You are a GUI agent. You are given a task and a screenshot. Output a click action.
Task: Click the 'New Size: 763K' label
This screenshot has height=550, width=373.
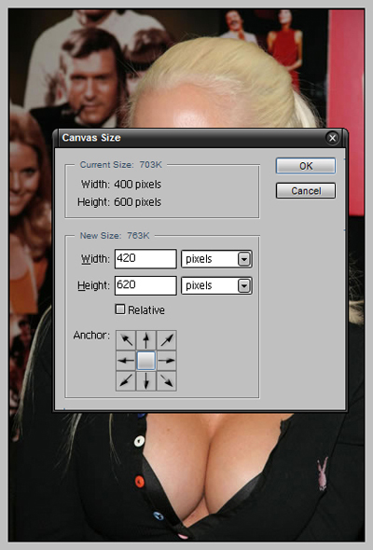[x=115, y=235]
